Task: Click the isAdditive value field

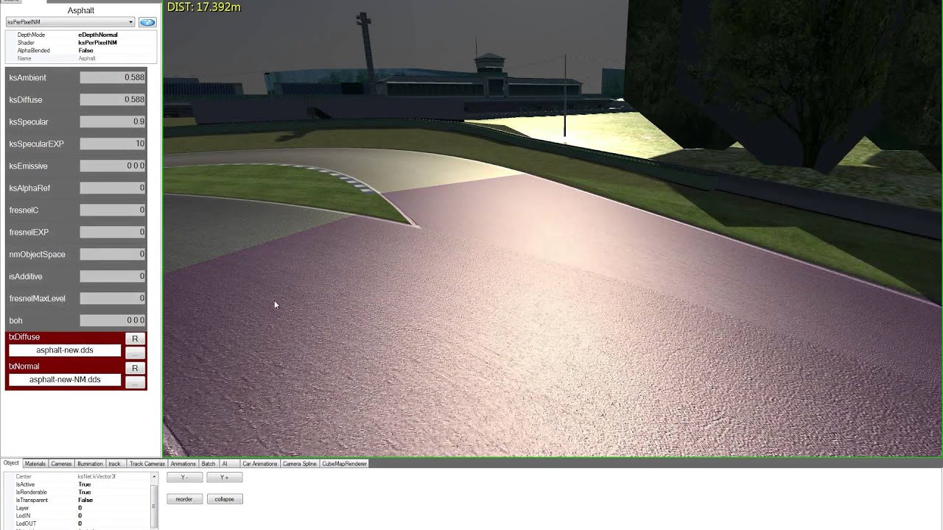Action: tap(113, 276)
